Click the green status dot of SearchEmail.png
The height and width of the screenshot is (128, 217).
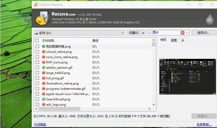tap(44, 99)
